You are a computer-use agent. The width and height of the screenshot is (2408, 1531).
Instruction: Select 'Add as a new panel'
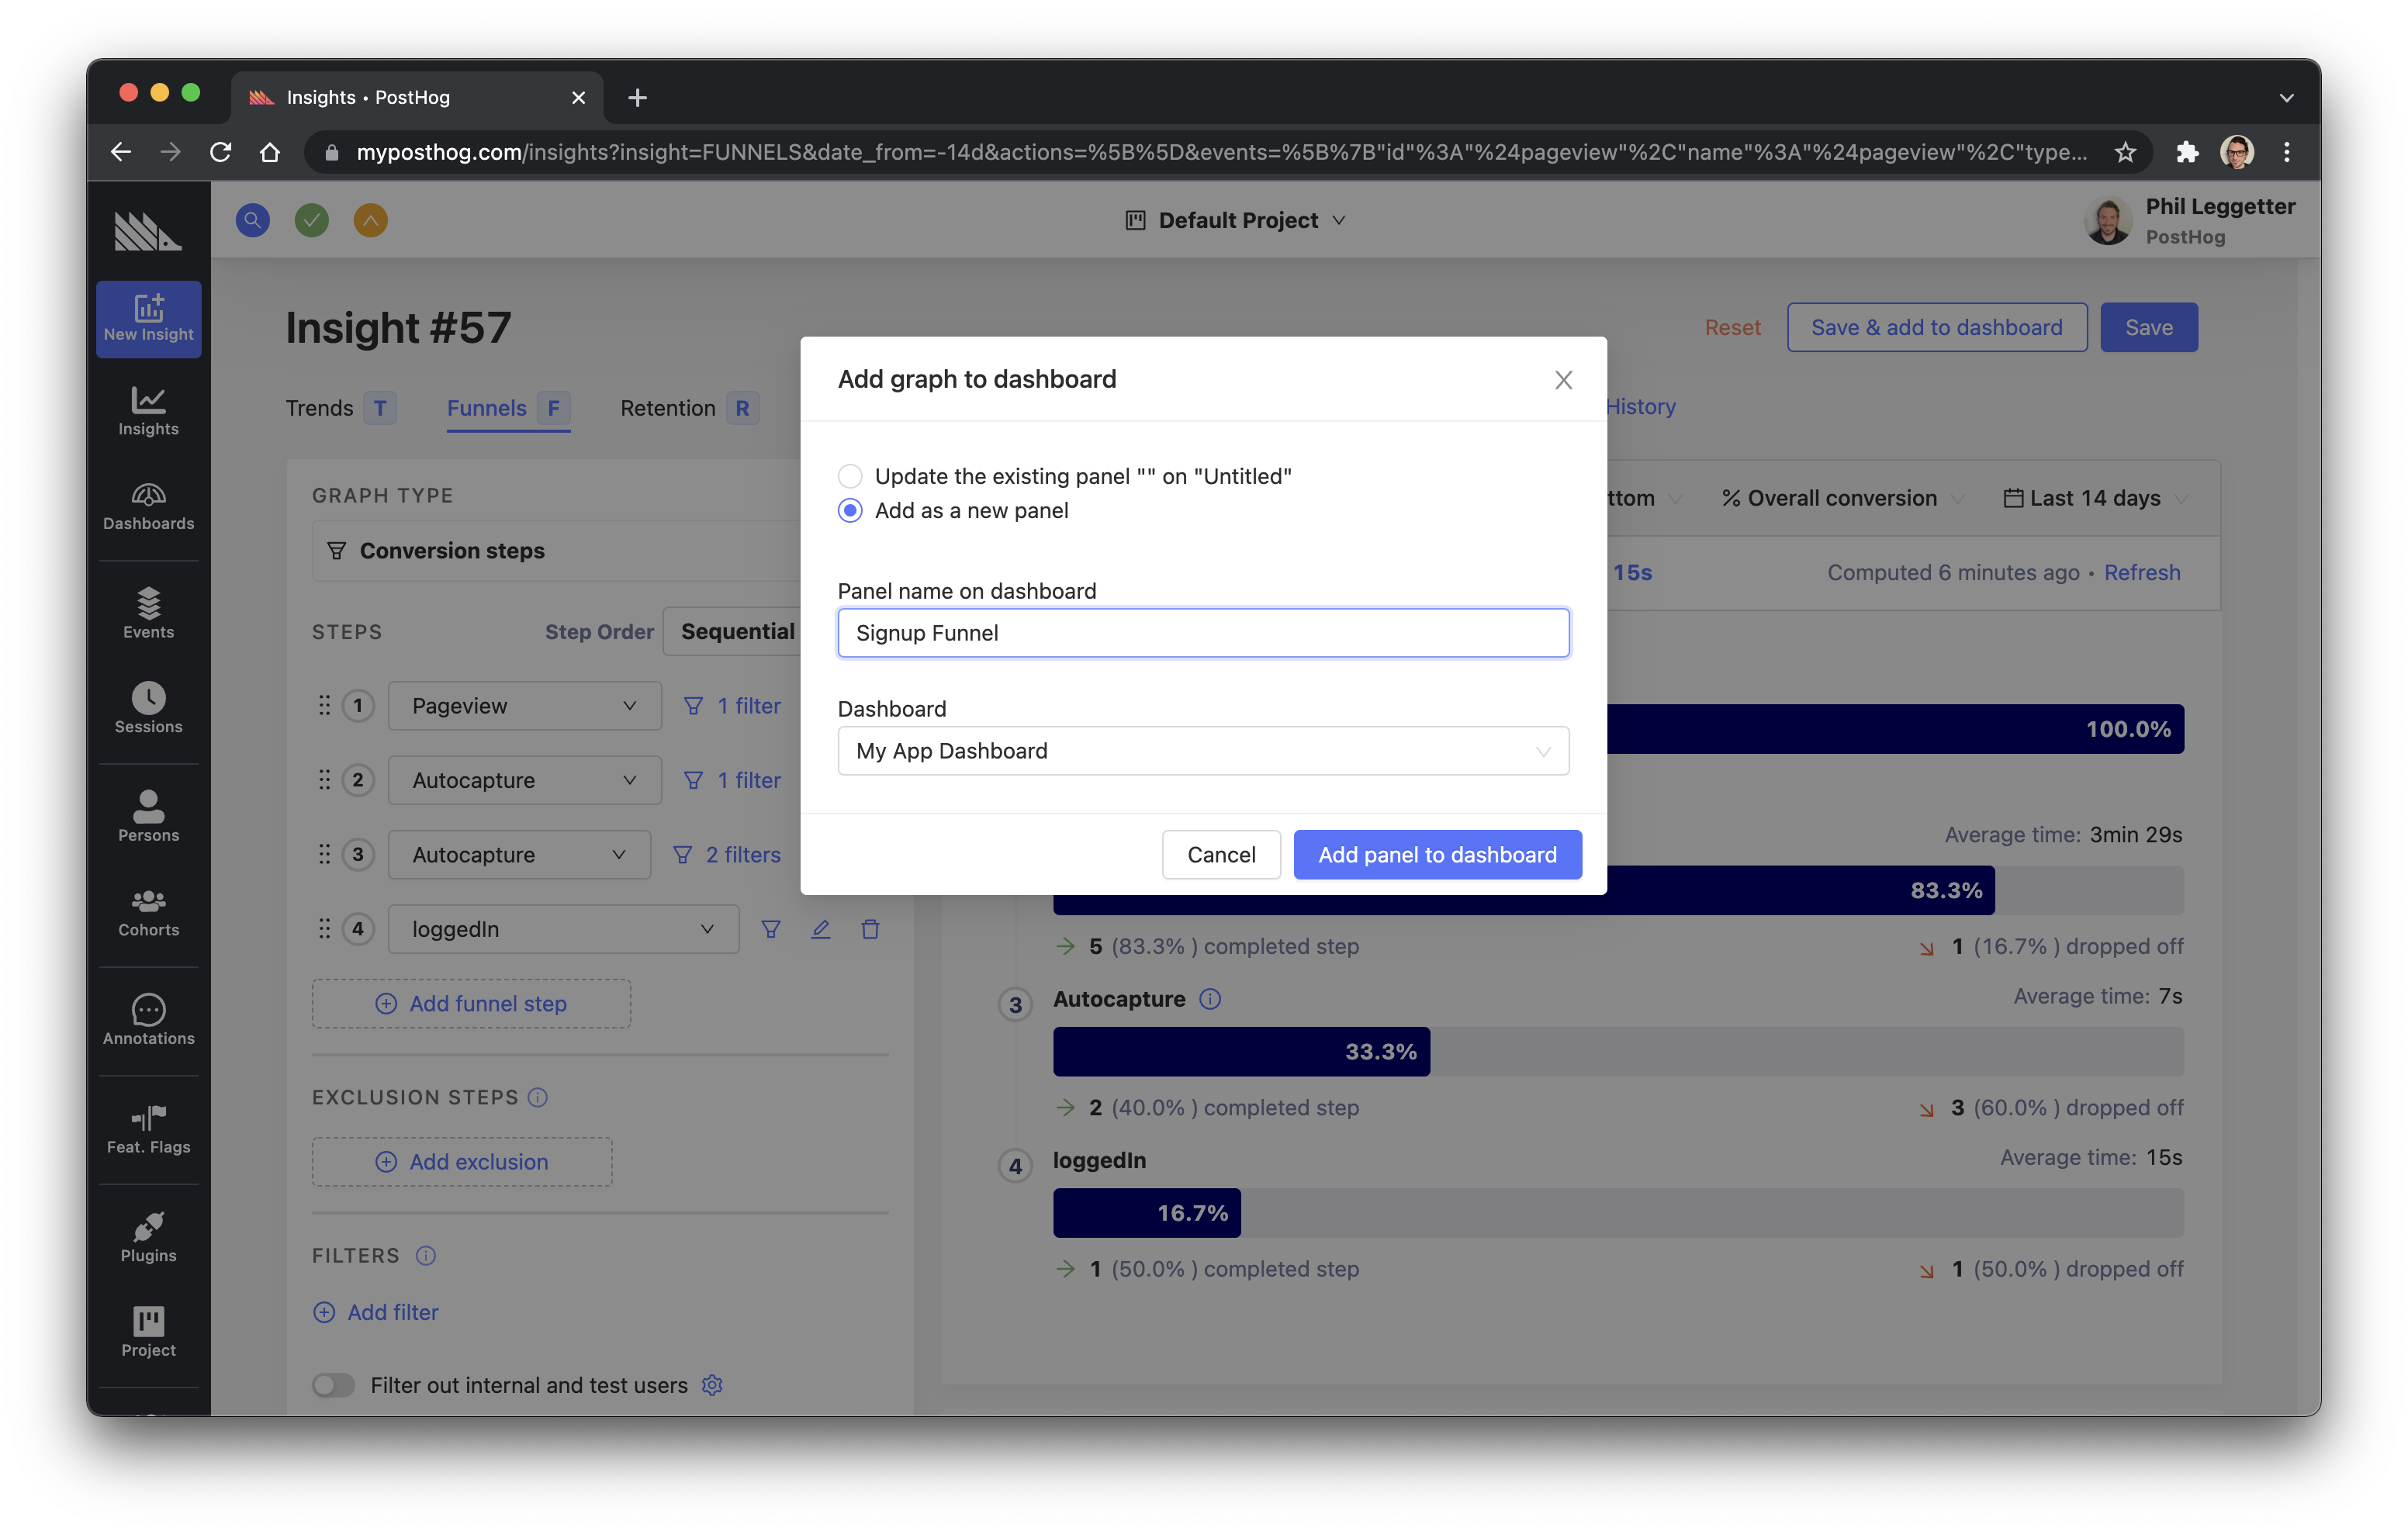(850, 510)
